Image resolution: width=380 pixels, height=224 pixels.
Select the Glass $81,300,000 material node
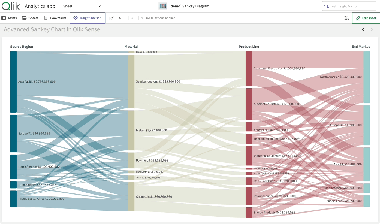coord(131,52)
